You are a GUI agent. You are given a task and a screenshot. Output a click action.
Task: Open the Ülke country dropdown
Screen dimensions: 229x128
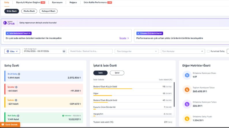point(12,51)
